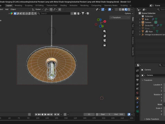Click the red X axis on navigation gizmo
165x124 pixels.
click(x=105, y=21)
